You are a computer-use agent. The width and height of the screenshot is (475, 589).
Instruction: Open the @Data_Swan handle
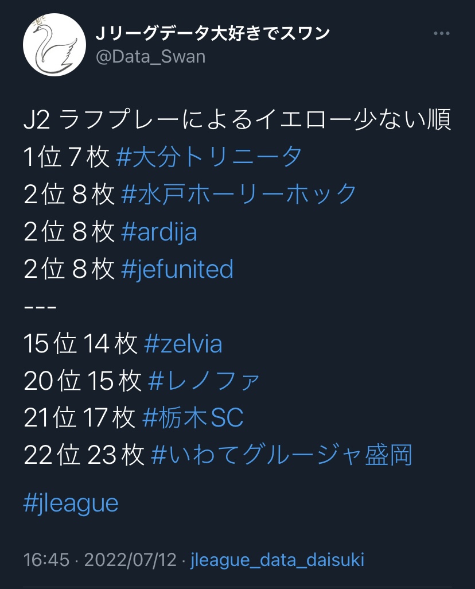point(150,57)
